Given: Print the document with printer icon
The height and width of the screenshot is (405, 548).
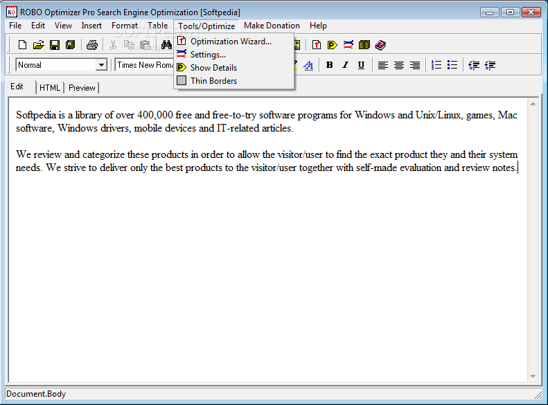Looking at the screenshot, I should click(92, 45).
